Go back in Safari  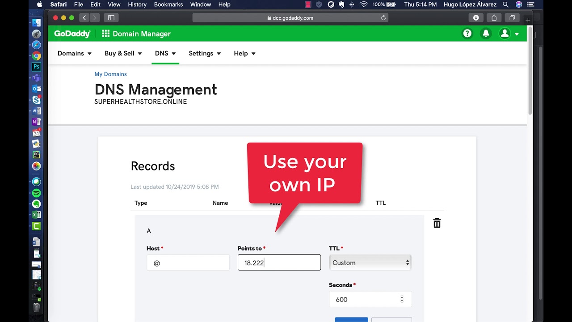coord(84,18)
